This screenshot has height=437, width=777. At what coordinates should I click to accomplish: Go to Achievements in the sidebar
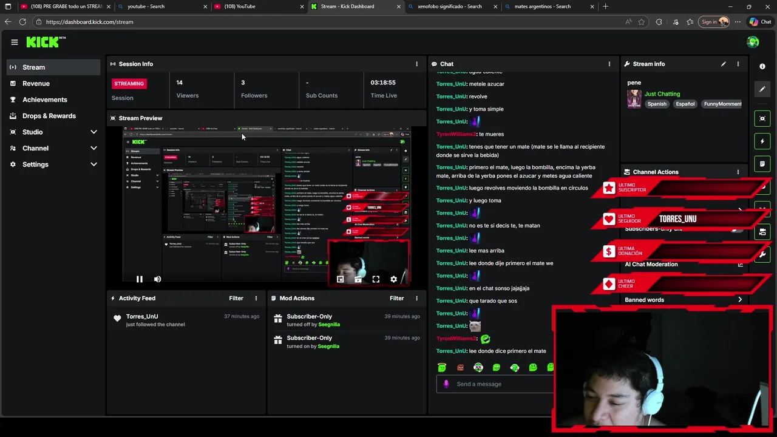53,100
